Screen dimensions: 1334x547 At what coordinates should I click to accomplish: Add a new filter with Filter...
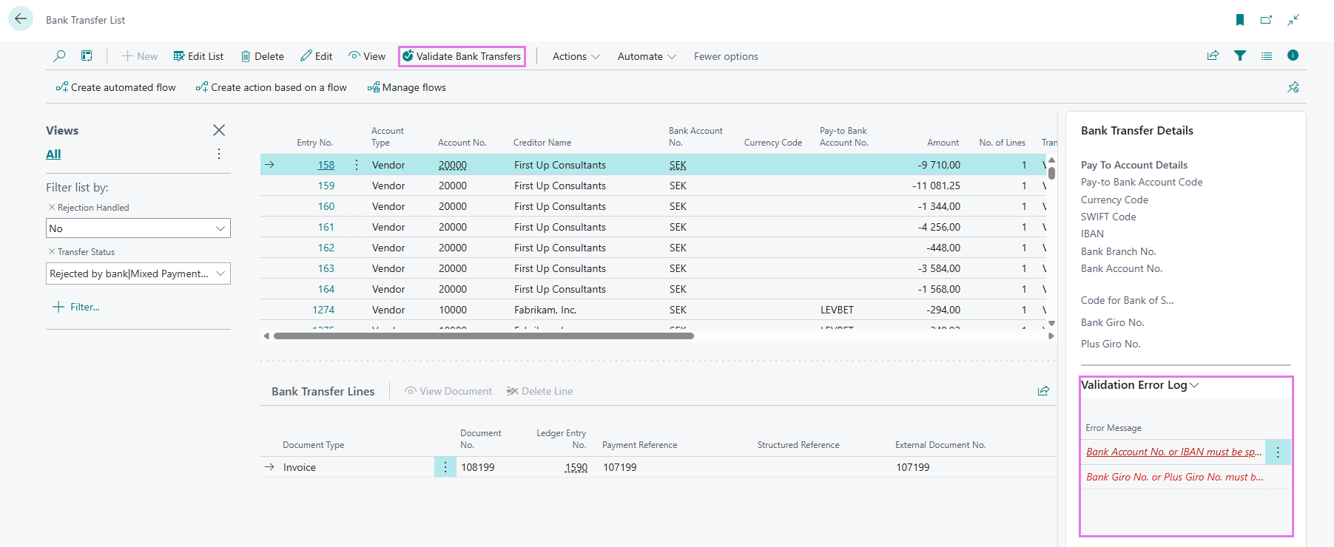[x=75, y=307]
